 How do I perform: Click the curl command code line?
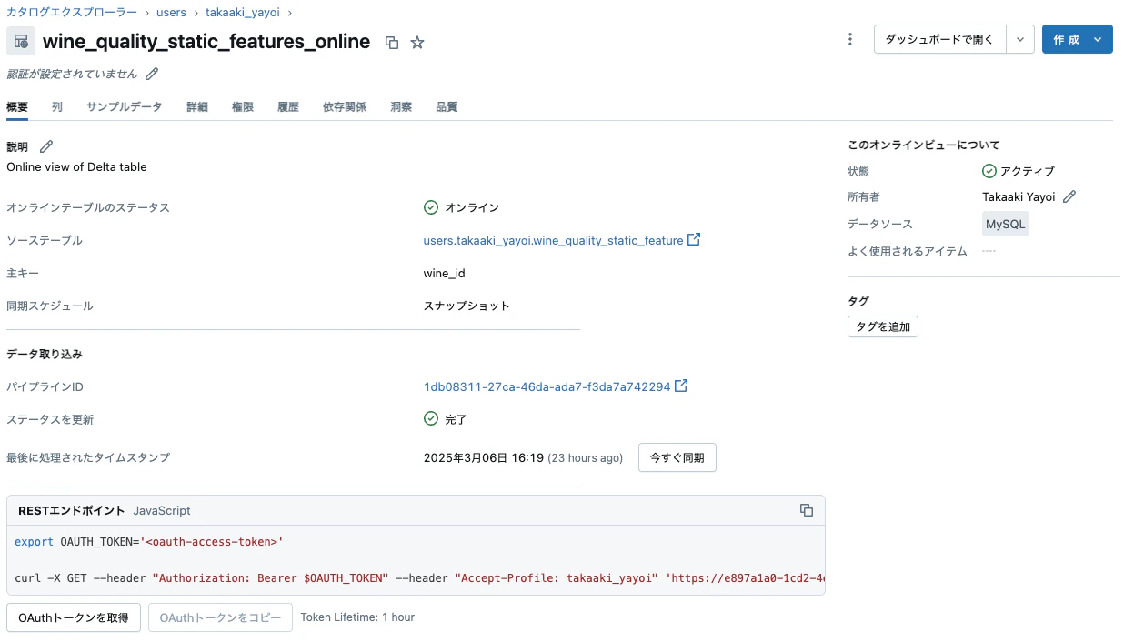pyautogui.click(x=419, y=577)
